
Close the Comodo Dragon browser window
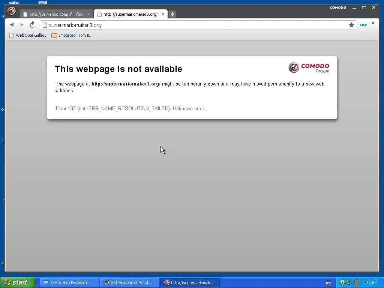[x=374, y=7]
